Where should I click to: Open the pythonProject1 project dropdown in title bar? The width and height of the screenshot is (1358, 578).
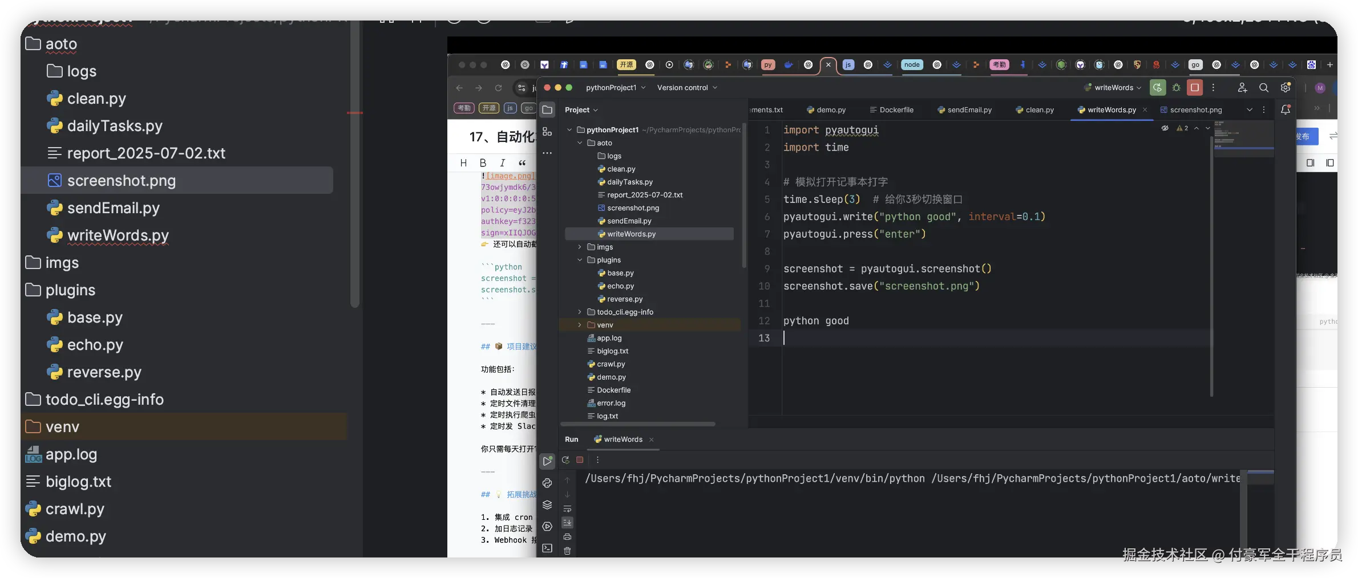tap(616, 87)
